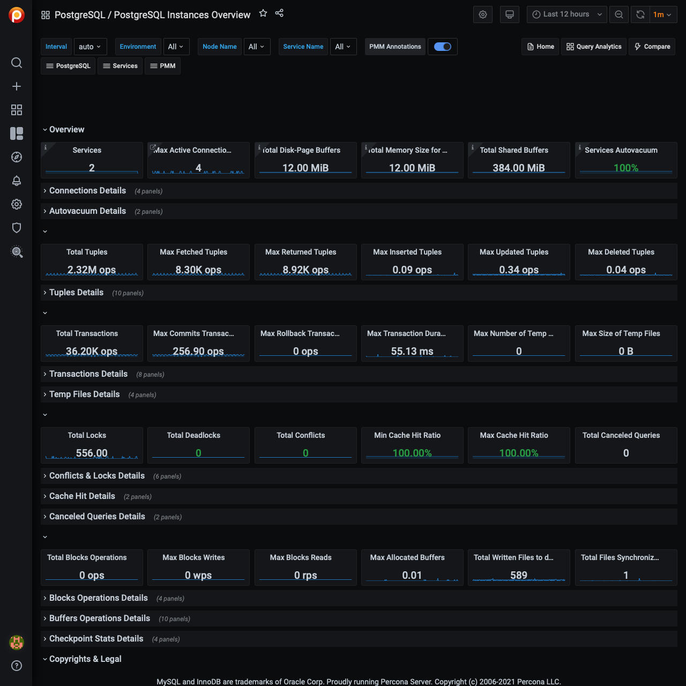The width and height of the screenshot is (686, 686).
Task: Toggle the PMM Annotations switch
Action: pos(443,47)
